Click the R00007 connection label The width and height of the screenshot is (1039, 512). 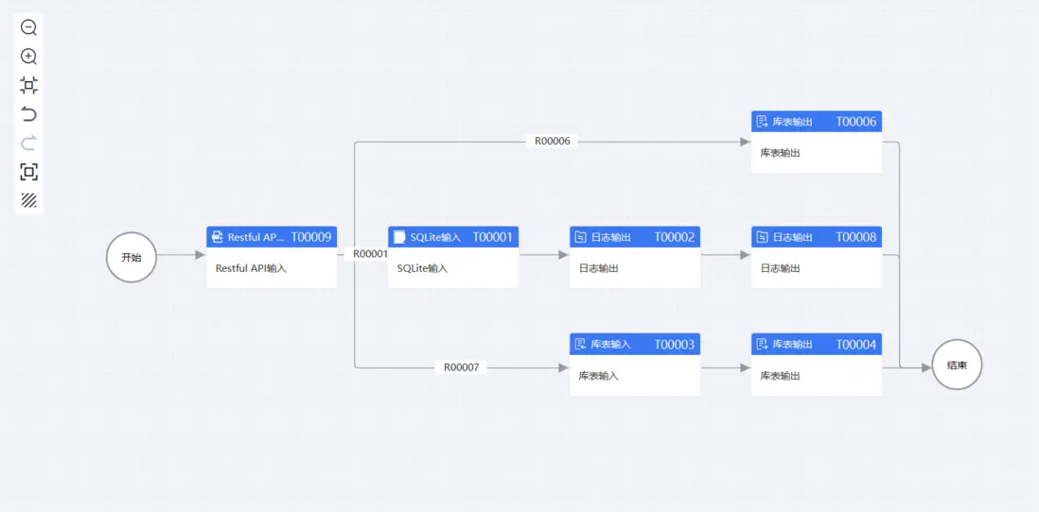462,367
